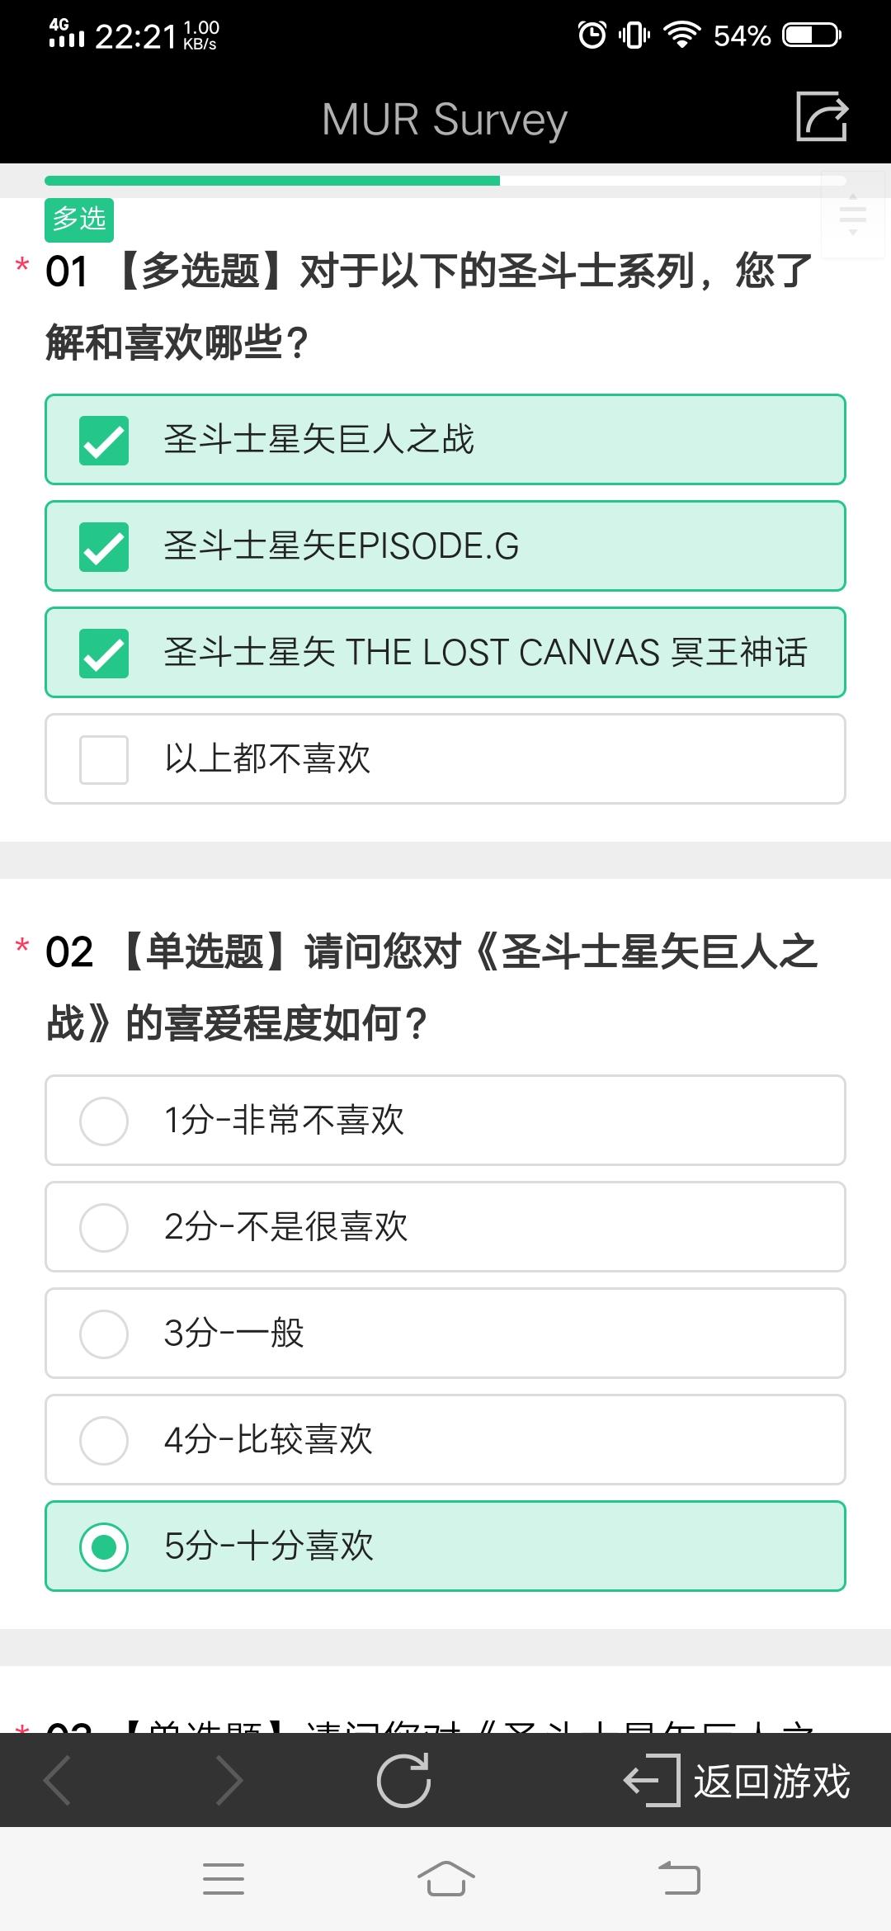Tap the MUR Survey title
Image resolution: width=891 pixels, height=1931 pixels.
click(445, 120)
